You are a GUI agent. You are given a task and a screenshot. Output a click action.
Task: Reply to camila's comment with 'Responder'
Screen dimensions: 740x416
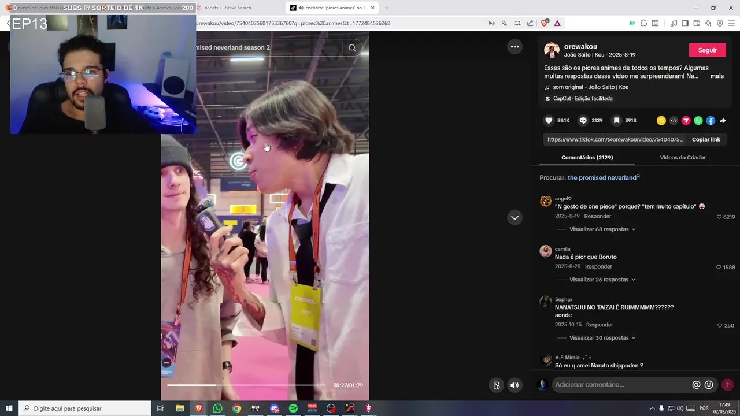(598, 267)
